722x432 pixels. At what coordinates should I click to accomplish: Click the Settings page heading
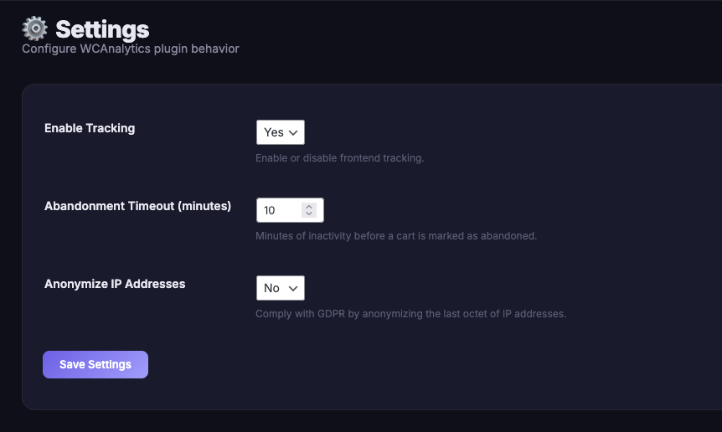[x=102, y=30]
